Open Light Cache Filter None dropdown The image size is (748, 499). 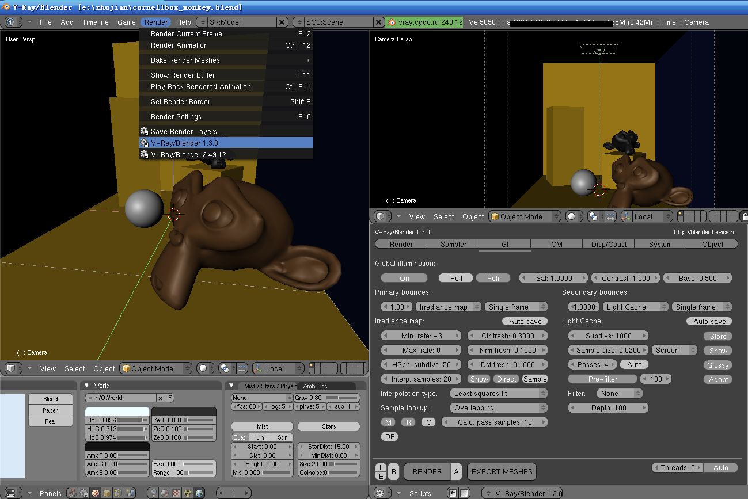(x=620, y=393)
